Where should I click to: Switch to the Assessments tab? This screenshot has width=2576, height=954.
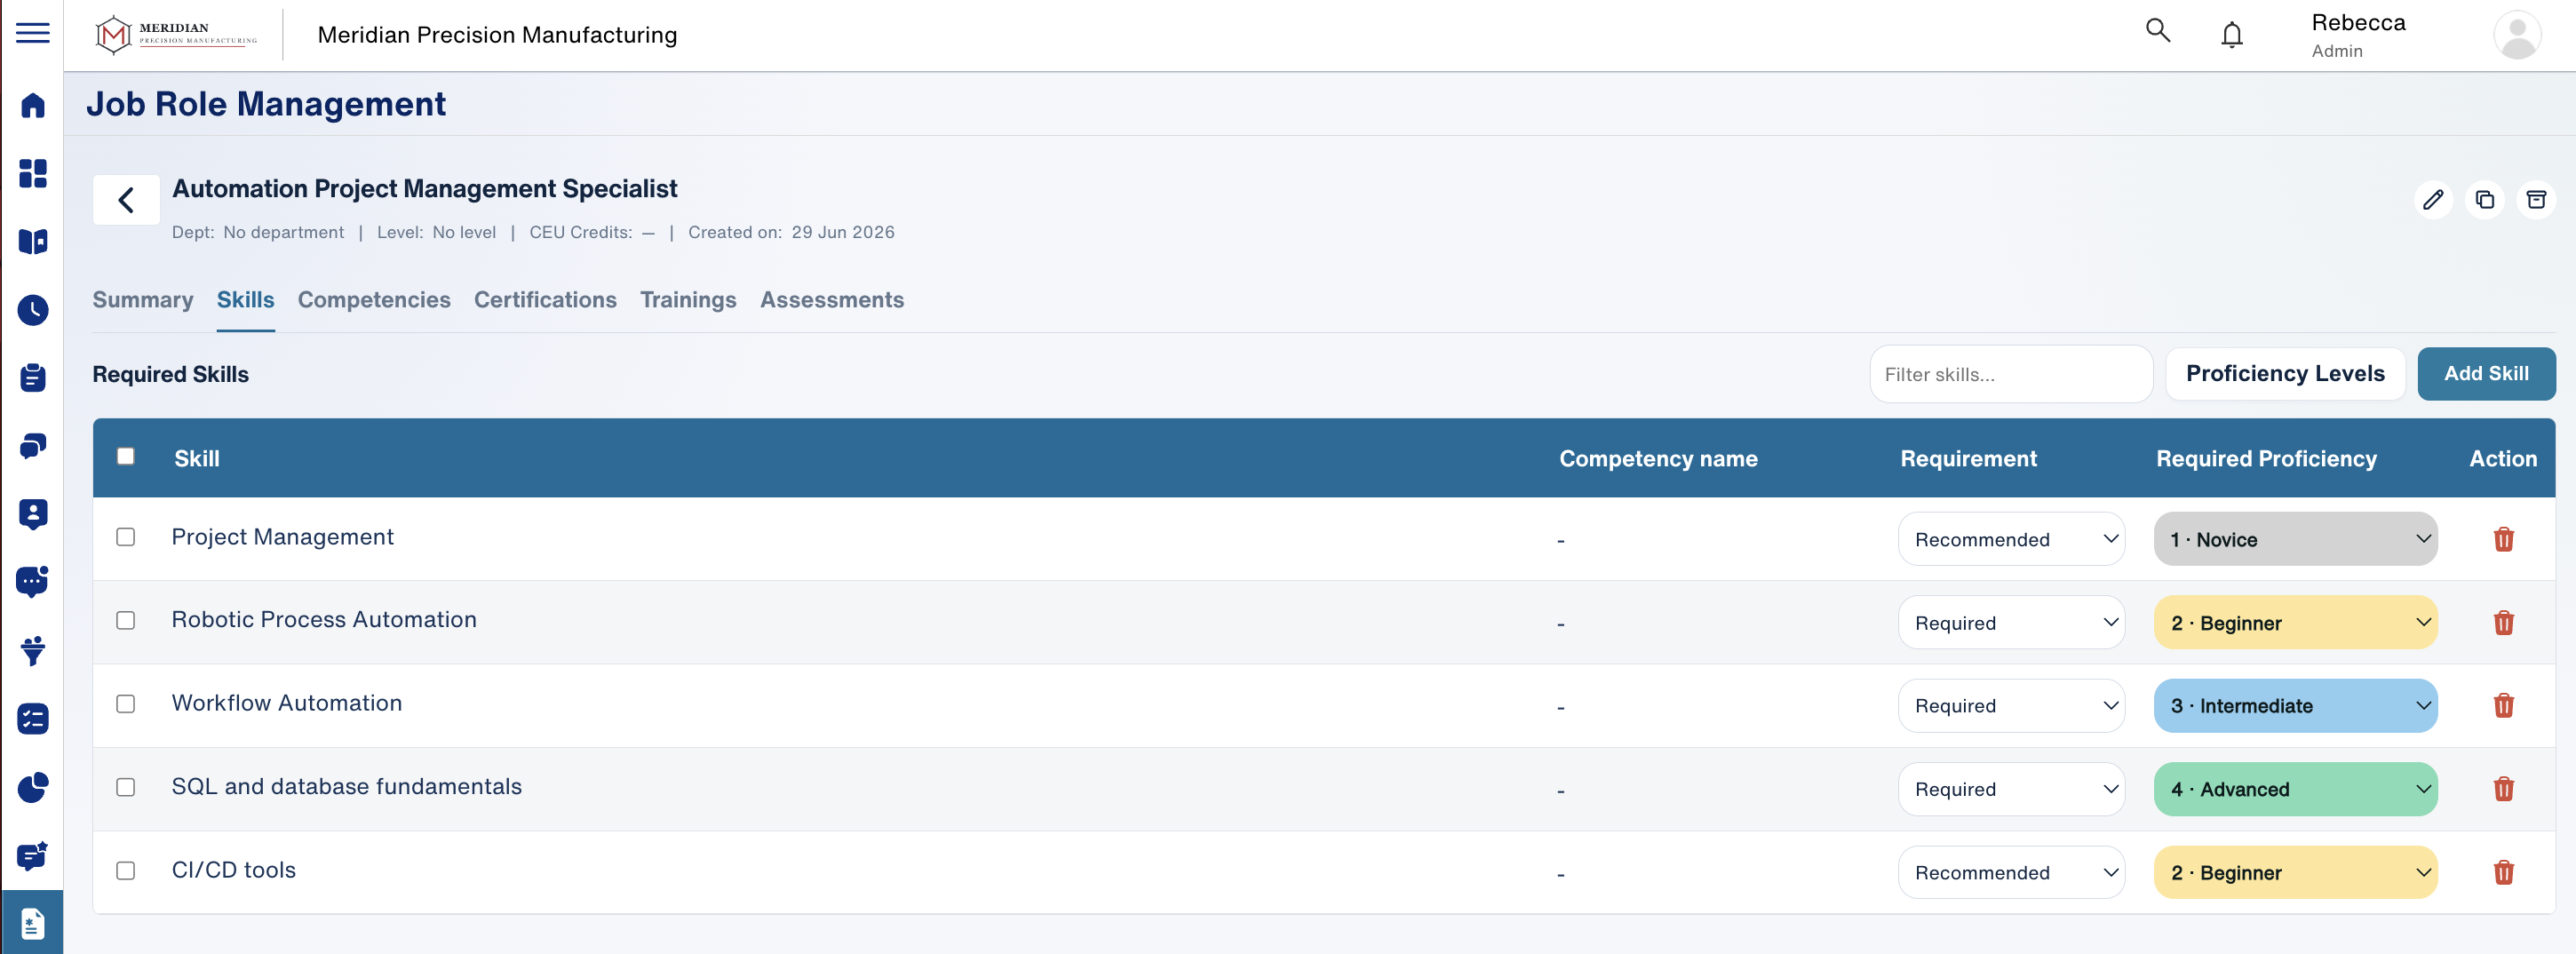click(x=832, y=300)
